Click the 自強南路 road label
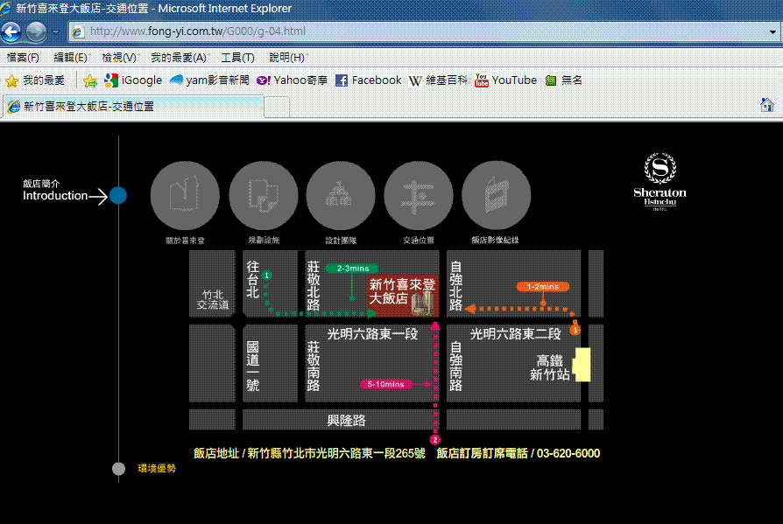Viewport: 783px width, 524px height. pyautogui.click(x=456, y=367)
